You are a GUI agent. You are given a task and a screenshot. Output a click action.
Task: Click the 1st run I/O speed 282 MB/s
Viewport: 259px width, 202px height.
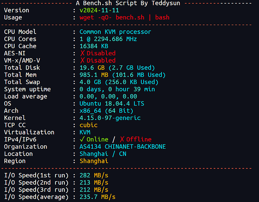tap(94, 175)
